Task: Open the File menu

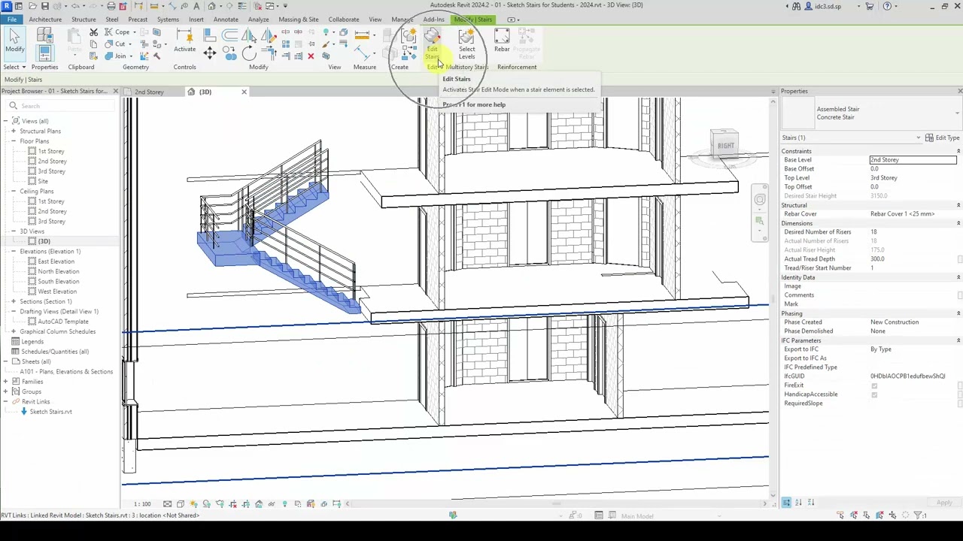Action: 12,20
